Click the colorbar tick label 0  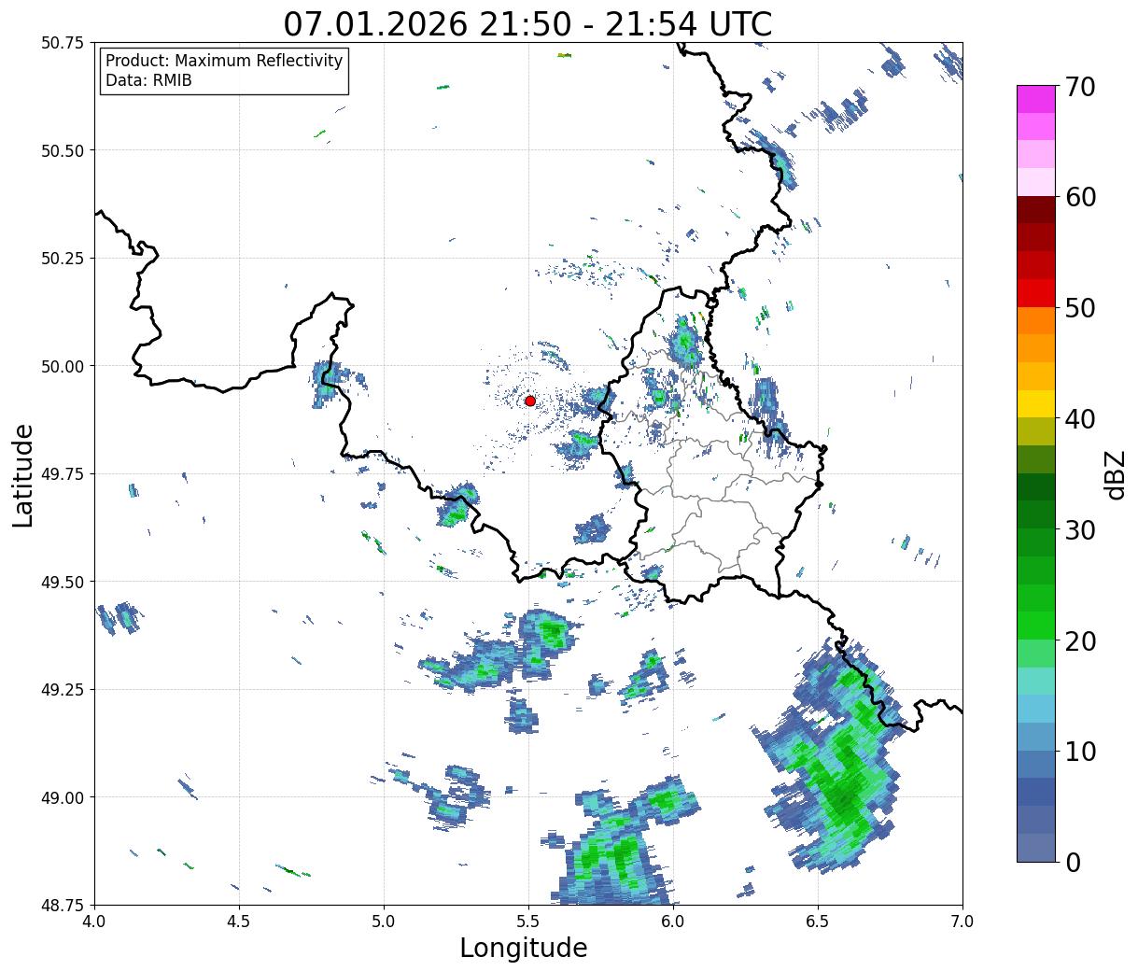(x=1073, y=863)
